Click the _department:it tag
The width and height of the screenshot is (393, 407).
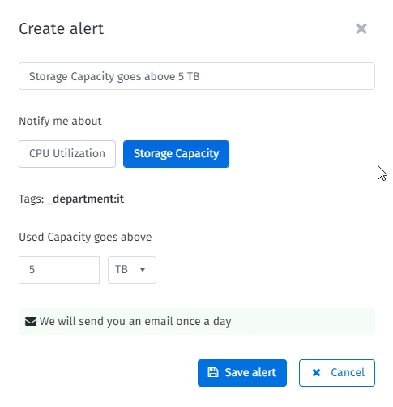click(x=85, y=199)
